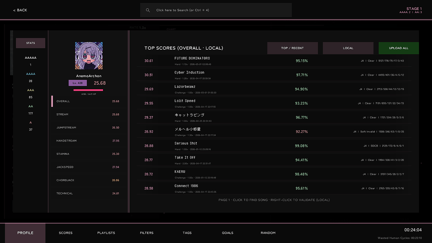432x243 pixels.
Task: Click Wasted Human Cycles timer text
Action: click(x=400, y=238)
